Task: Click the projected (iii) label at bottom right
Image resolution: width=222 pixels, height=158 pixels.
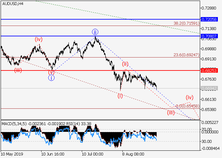Action: (171, 112)
